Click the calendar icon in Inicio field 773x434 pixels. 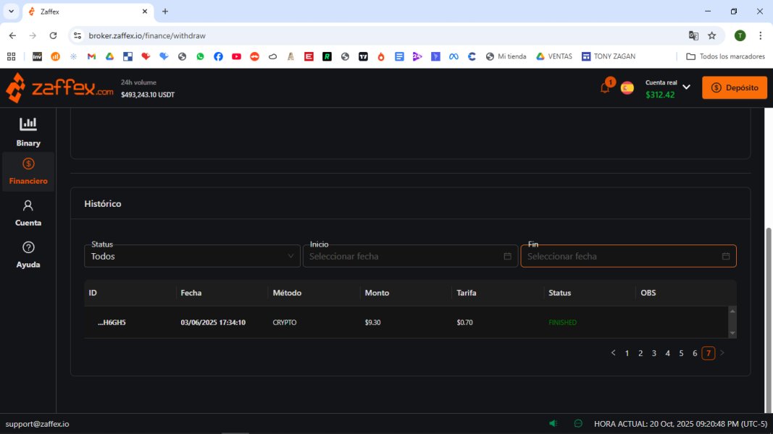tap(507, 256)
